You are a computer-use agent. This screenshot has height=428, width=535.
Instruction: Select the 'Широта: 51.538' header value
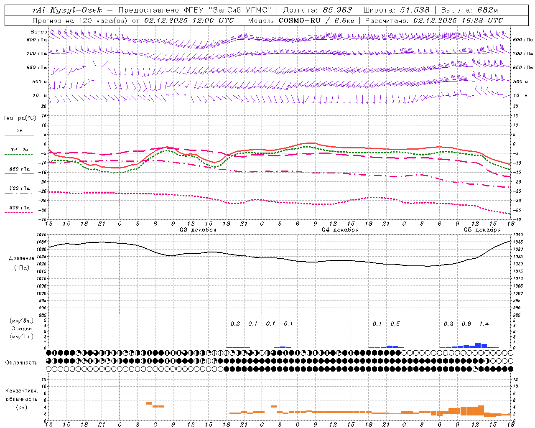tap(396, 10)
